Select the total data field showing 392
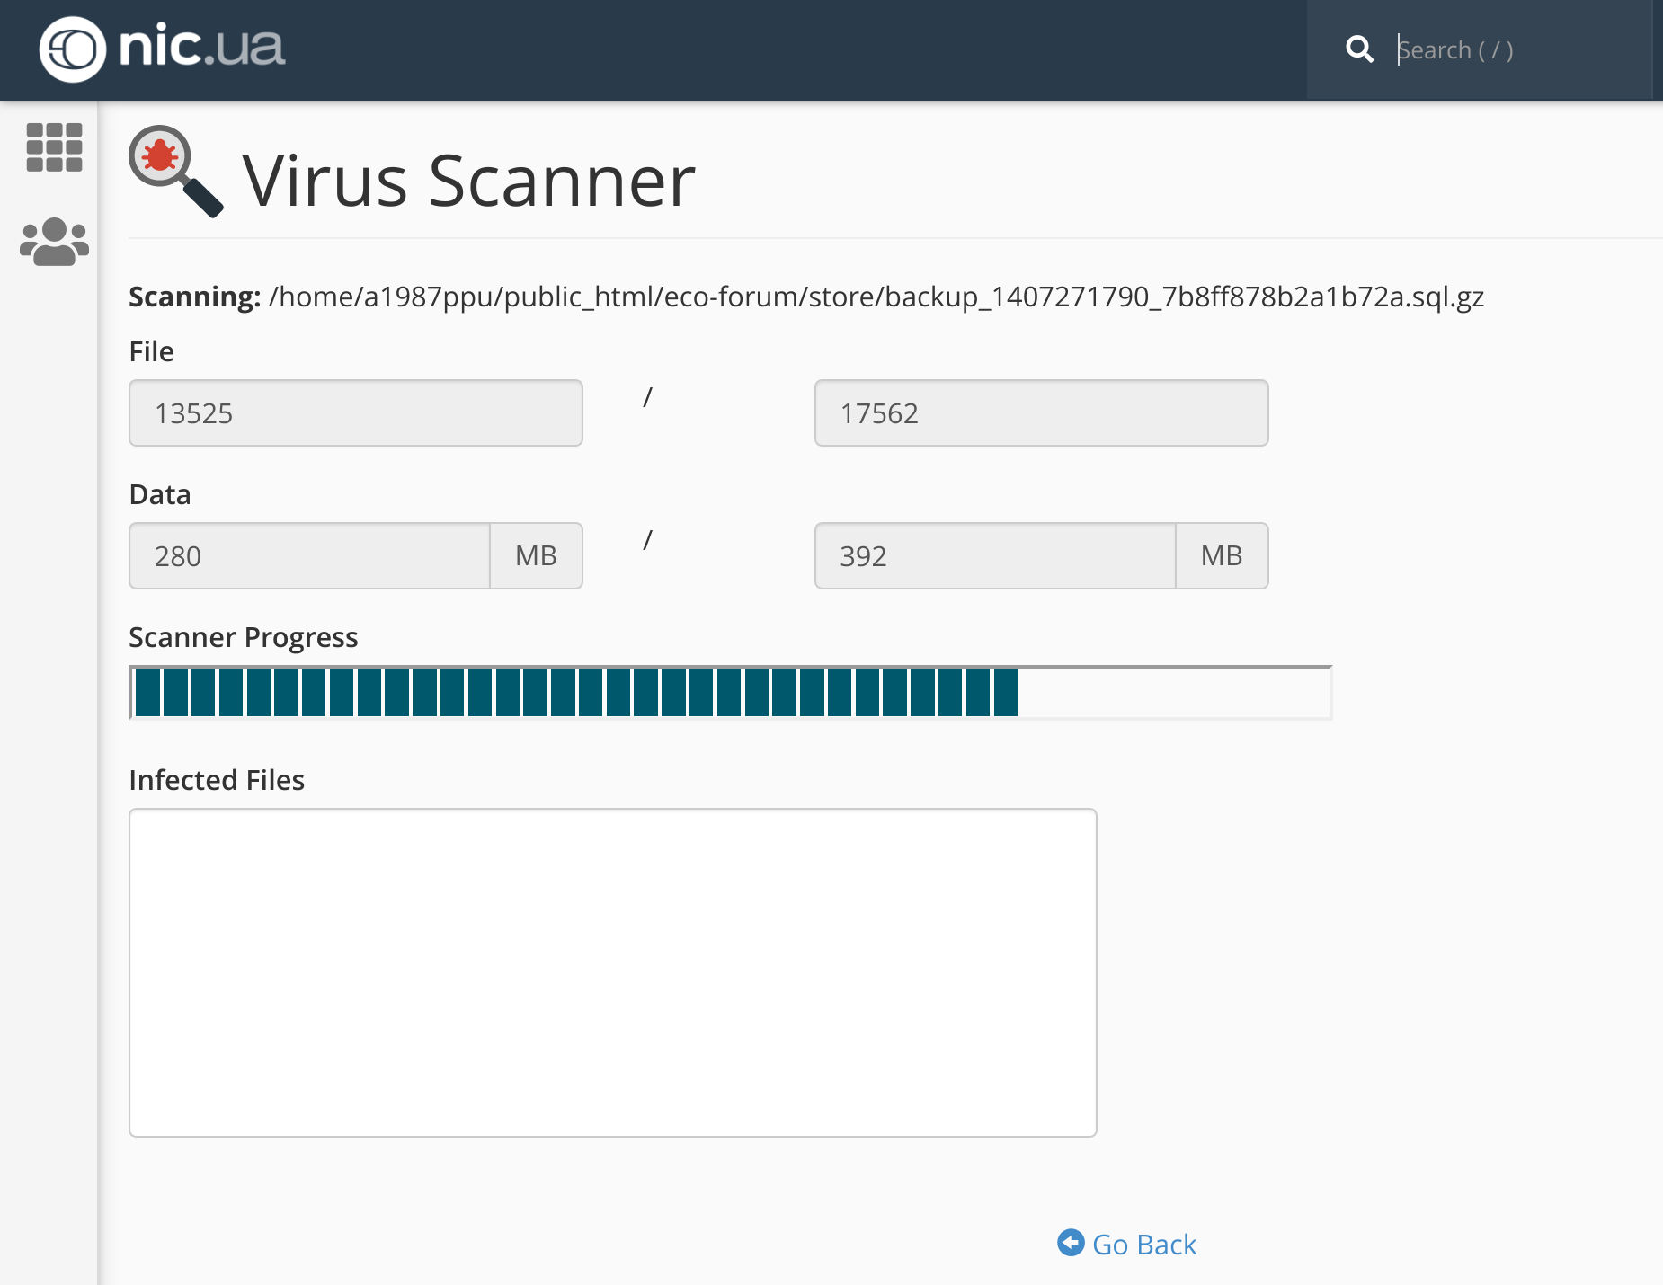The image size is (1663, 1285). pyautogui.click(x=995, y=556)
